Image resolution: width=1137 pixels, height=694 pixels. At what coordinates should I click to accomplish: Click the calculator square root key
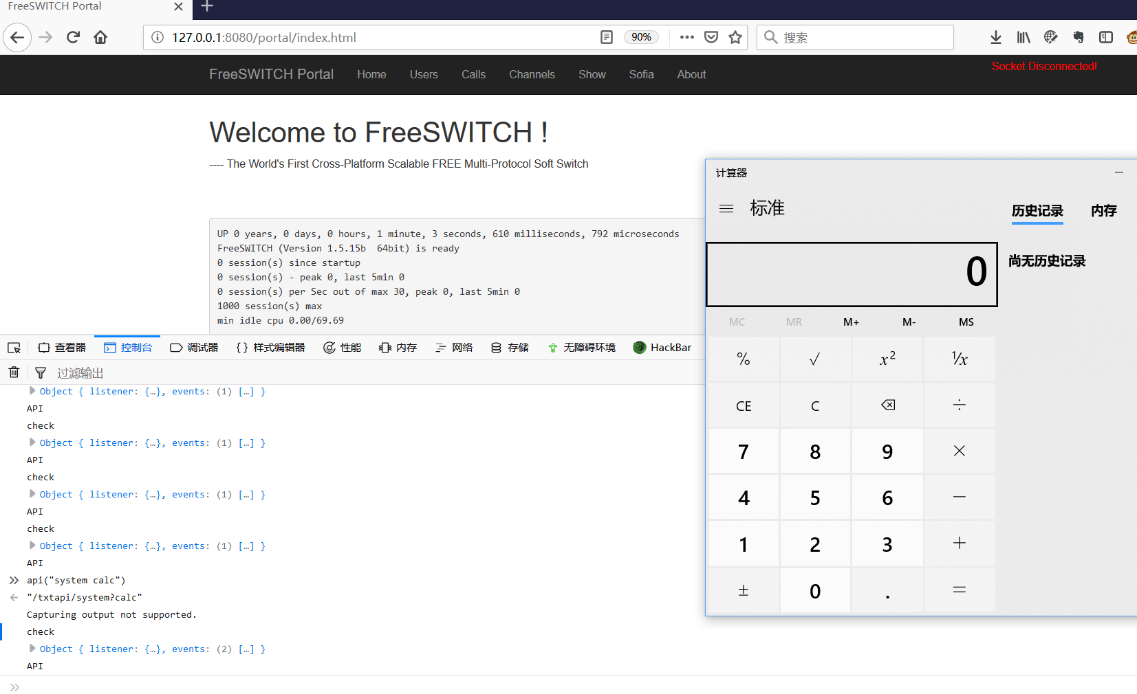(815, 359)
